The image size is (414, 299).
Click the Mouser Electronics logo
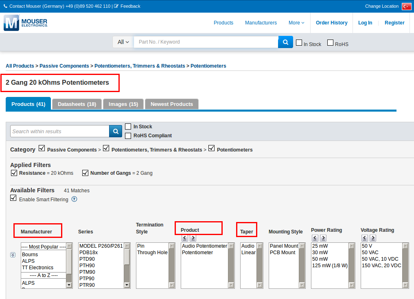[26, 23]
